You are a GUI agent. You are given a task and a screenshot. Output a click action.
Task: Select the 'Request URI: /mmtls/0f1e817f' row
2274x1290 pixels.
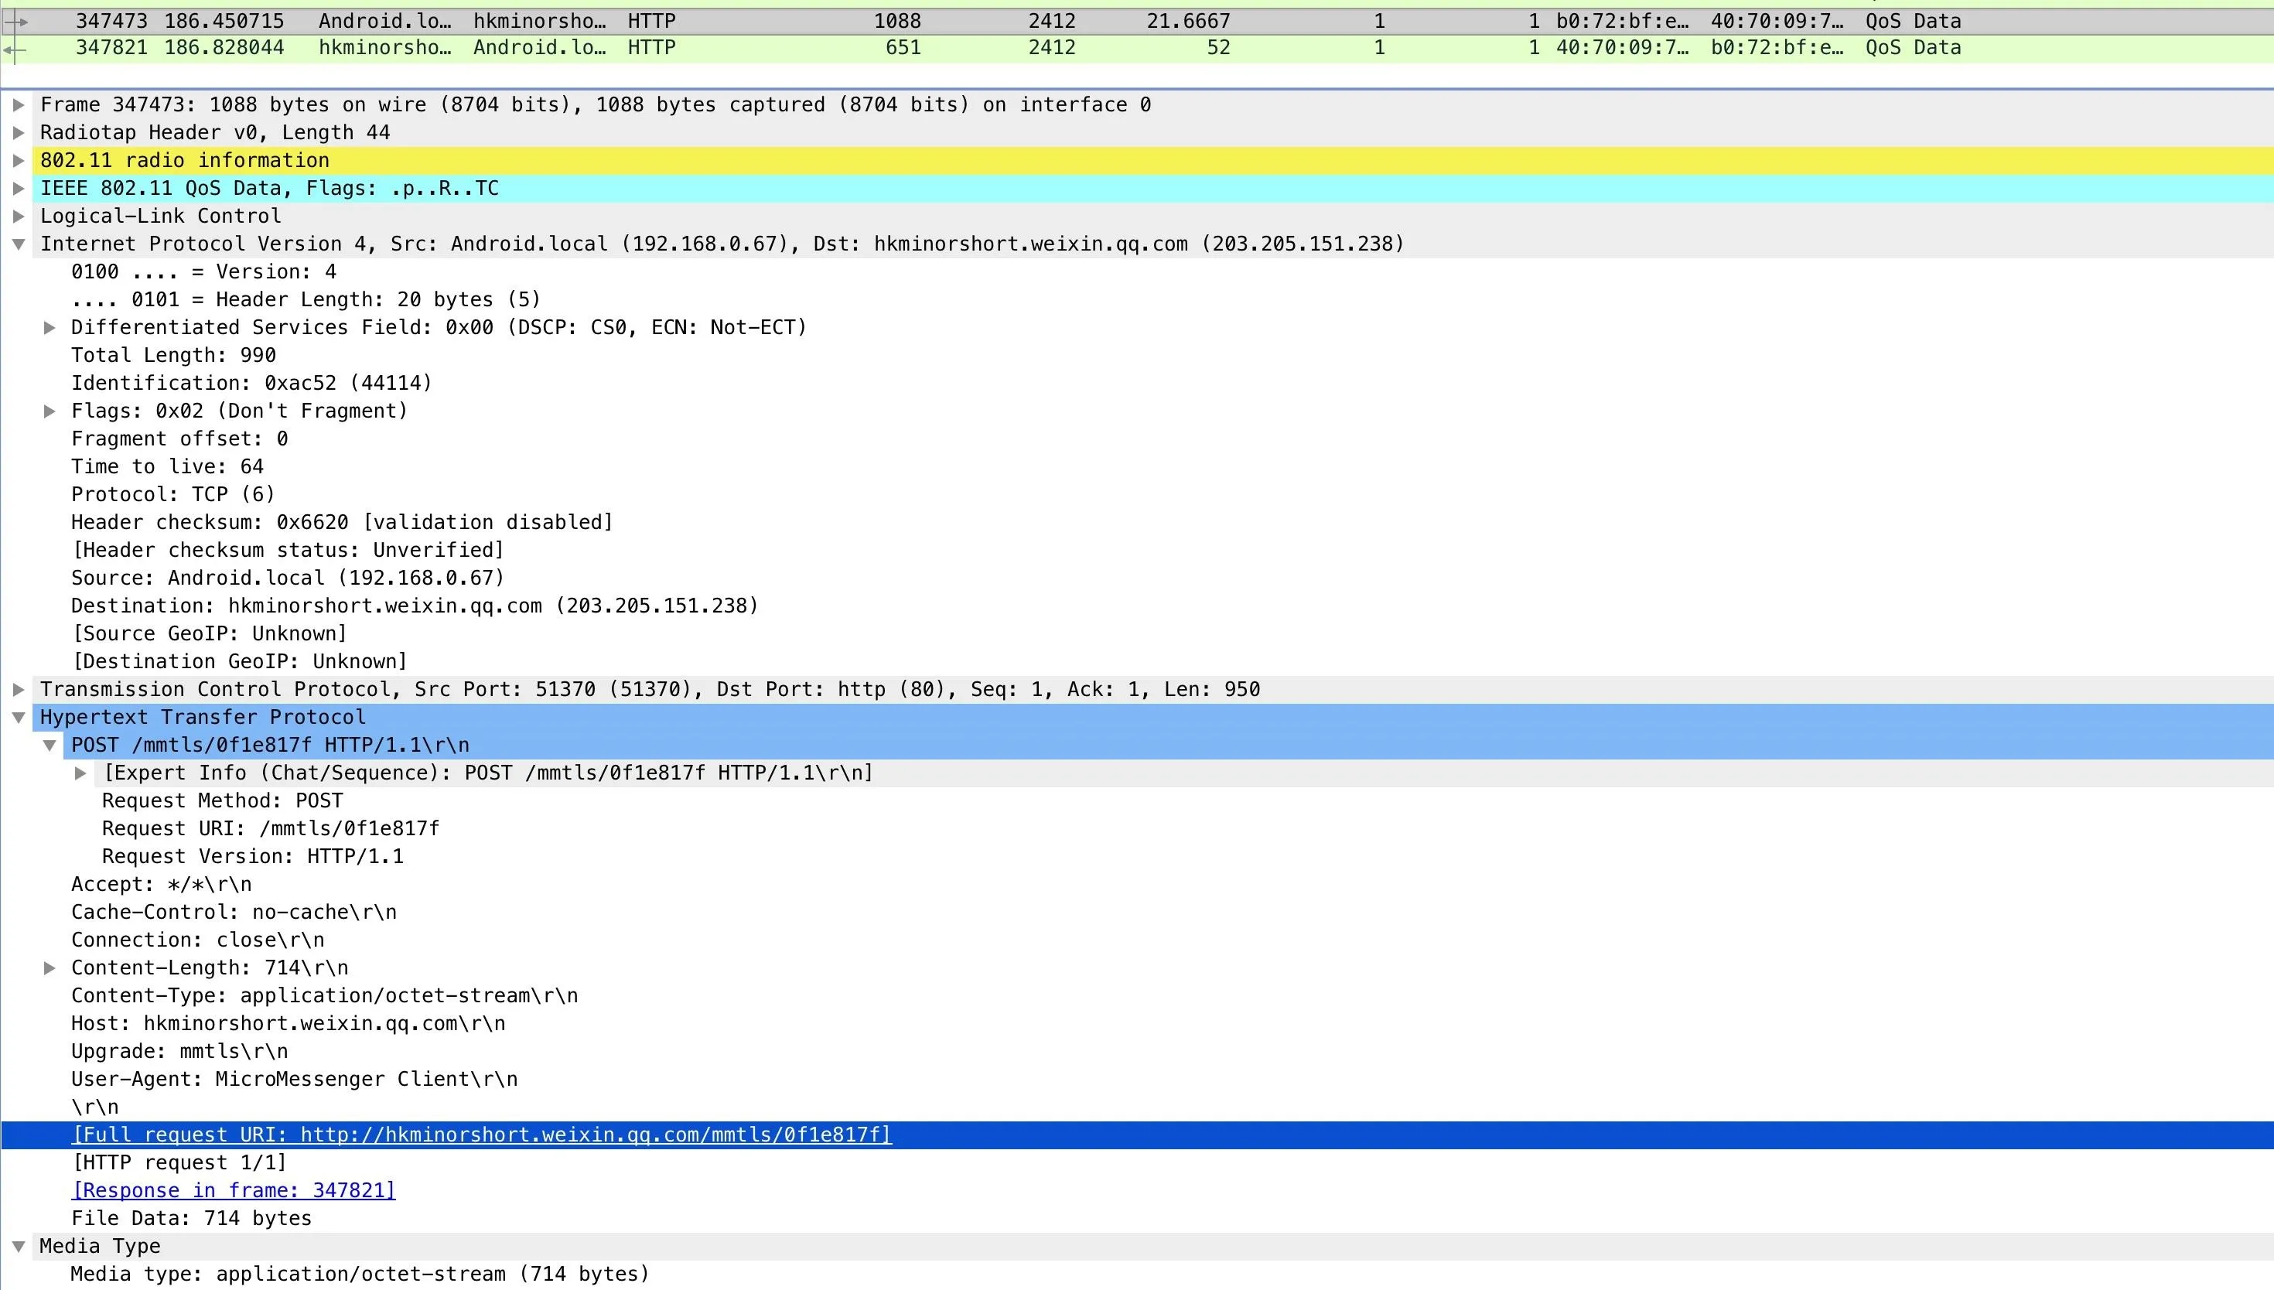pos(271,828)
